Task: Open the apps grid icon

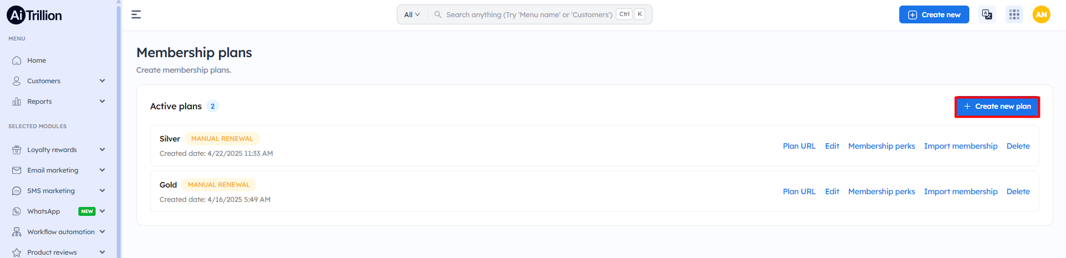Action: click(1014, 14)
